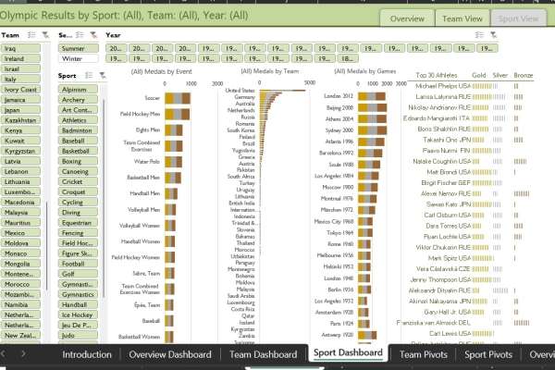Select Iraq in the Team slicer
The image size is (555, 370).
pyautogui.click(x=20, y=48)
